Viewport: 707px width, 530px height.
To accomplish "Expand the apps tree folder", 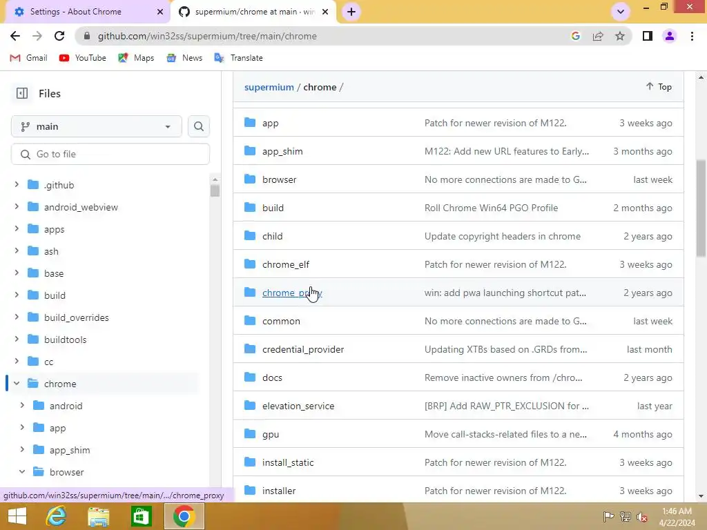I will coord(17,228).
